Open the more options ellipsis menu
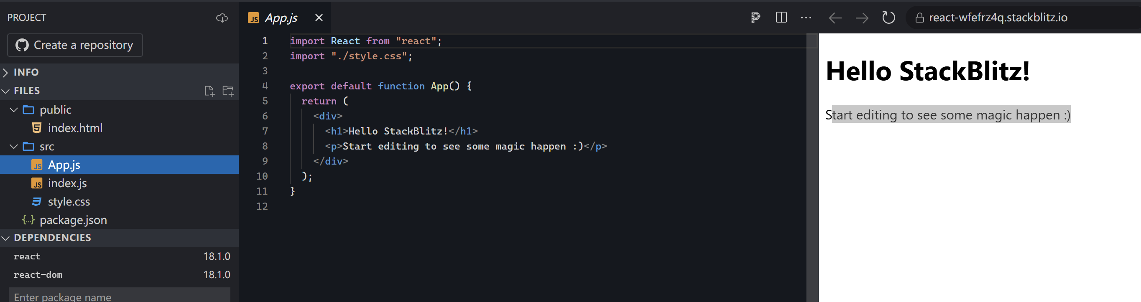 point(806,18)
